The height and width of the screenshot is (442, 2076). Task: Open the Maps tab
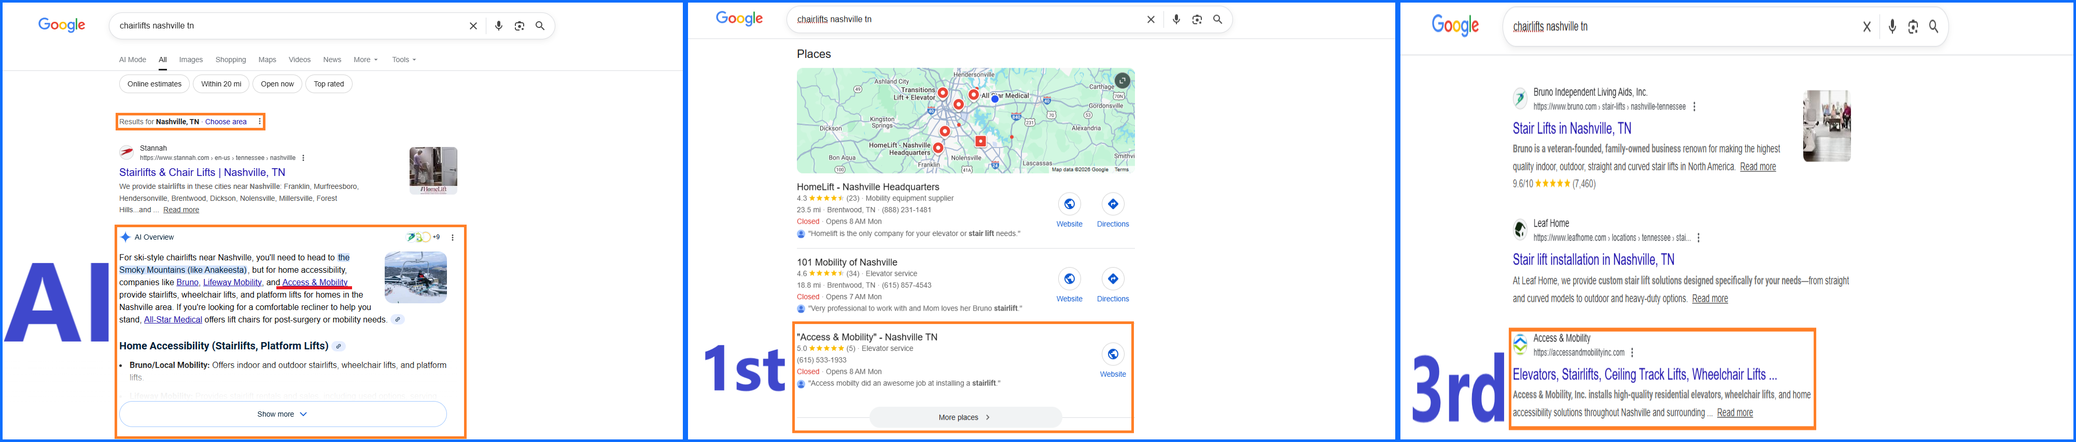pyautogui.click(x=268, y=60)
